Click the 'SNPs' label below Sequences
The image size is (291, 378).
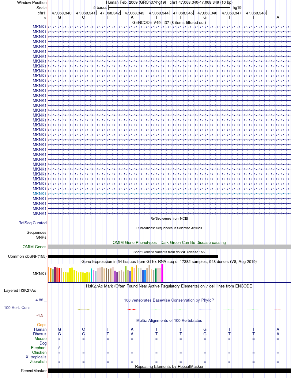(x=41, y=237)
